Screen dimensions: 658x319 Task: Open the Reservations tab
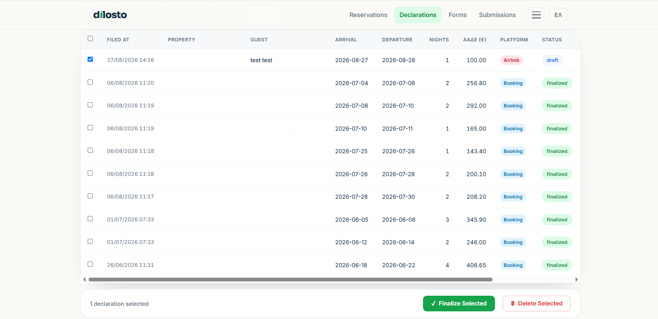click(368, 15)
